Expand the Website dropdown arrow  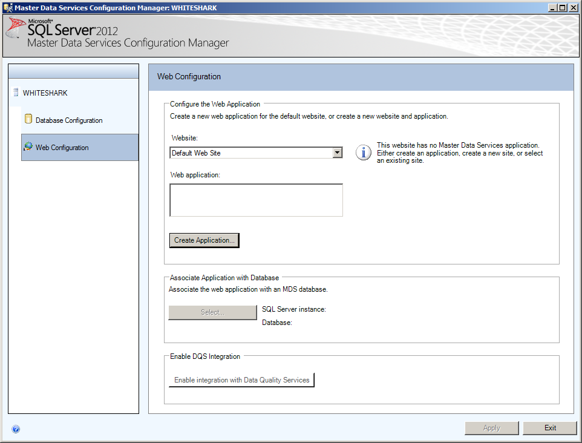tap(337, 153)
